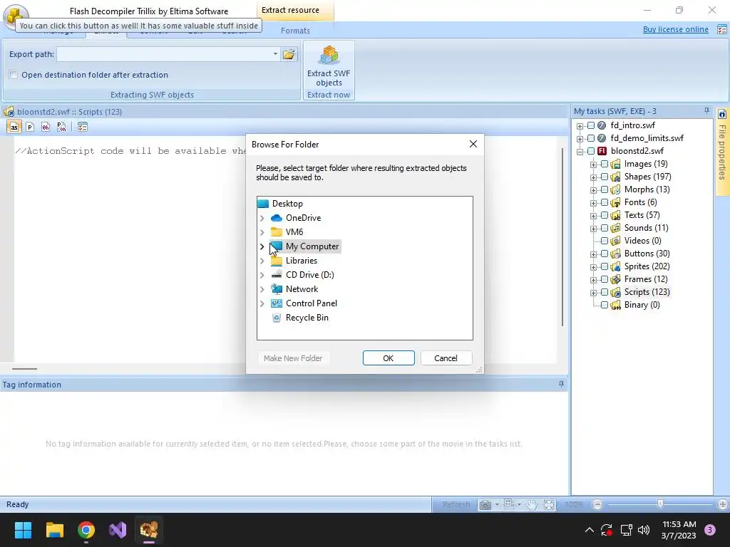730x547 pixels.
Task: Open the Export path dropdown arrow
Action: (x=275, y=54)
